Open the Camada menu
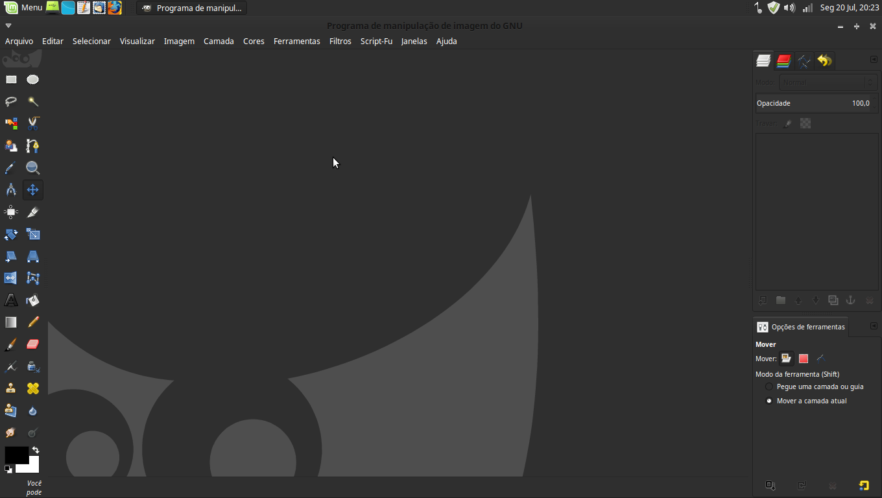 (219, 41)
